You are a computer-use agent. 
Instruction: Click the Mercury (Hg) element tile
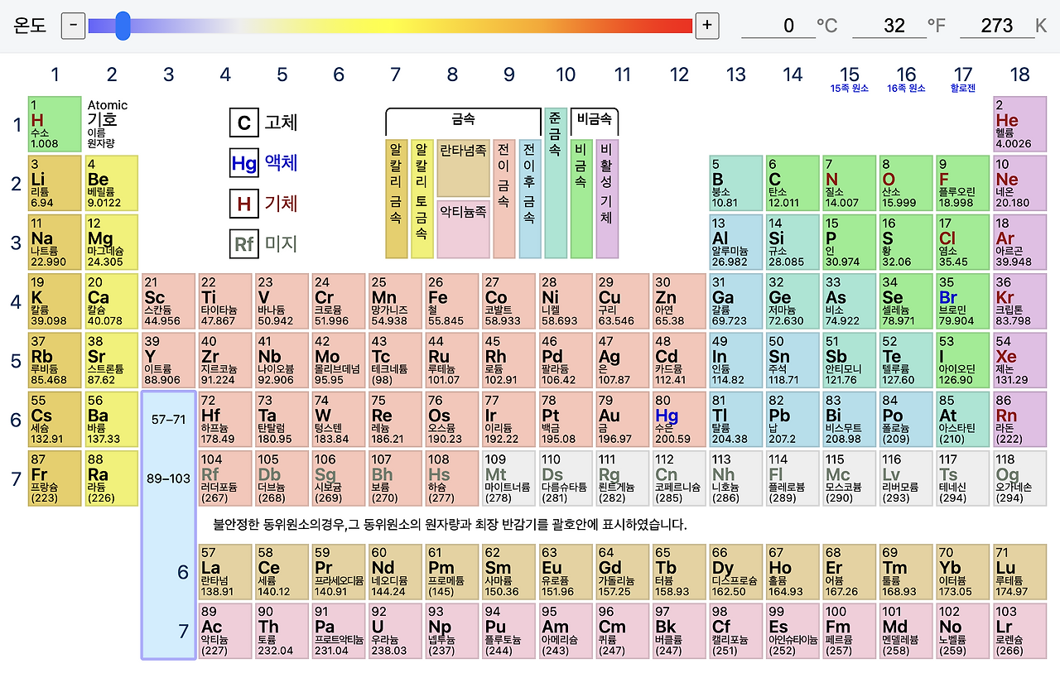[680, 420]
